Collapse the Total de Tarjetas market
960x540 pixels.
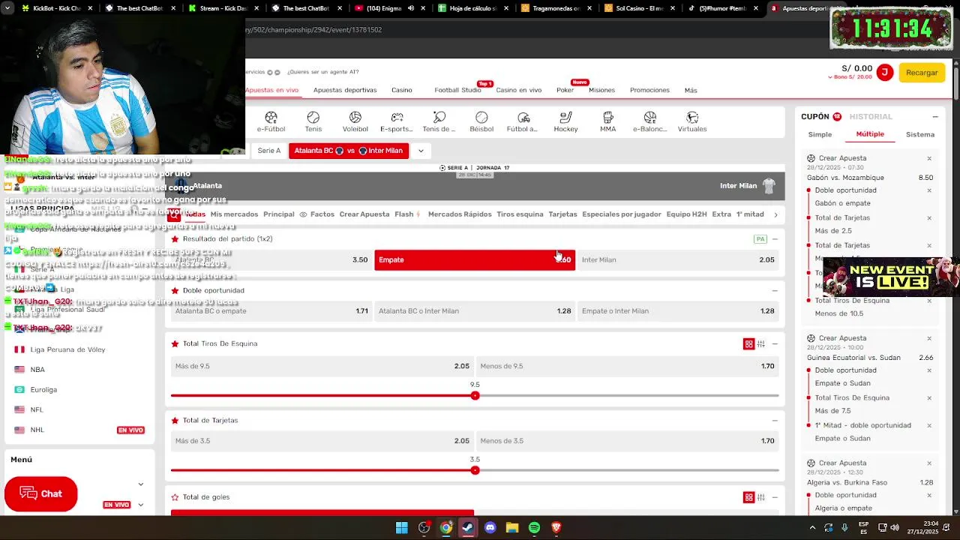pos(775,420)
